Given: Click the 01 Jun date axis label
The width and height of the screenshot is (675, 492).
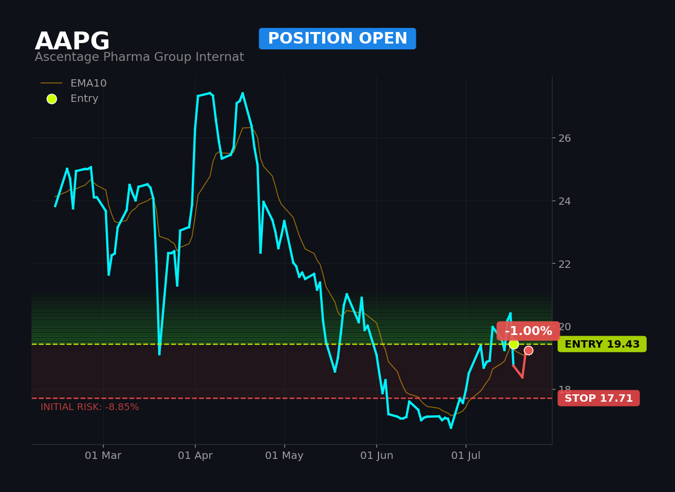Looking at the screenshot, I should pyautogui.click(x=376, y=456).
